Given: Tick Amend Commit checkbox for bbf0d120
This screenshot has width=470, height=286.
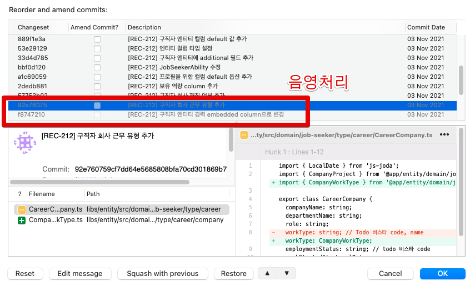Looking at the screenshot, I should coord(97,68).
